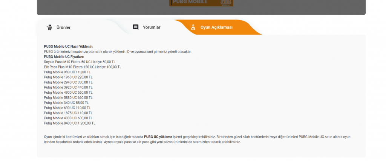Open the Ürünler tab
The width and height of the screenshot is (386, 161).
point(63,27)
